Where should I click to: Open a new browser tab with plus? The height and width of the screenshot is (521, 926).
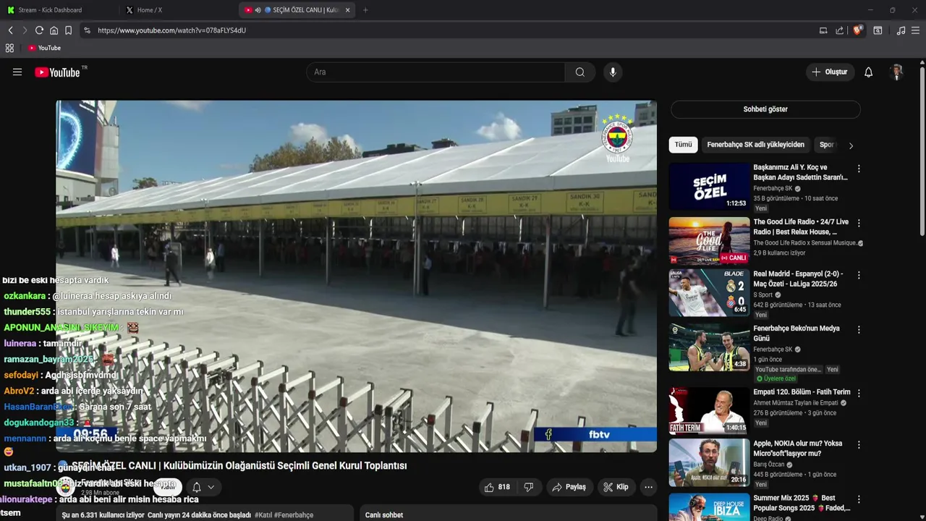click(x=365, y=10)
